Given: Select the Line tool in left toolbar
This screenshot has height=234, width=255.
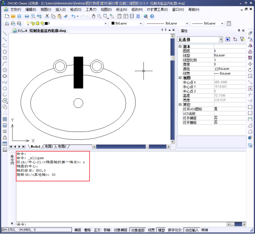Looking at the screenshot, I should tap(5, 33).
